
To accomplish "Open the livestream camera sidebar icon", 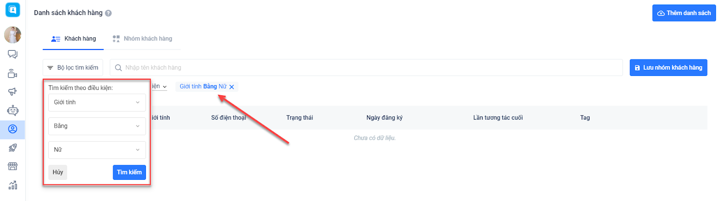I will click(x=13, y=74).
